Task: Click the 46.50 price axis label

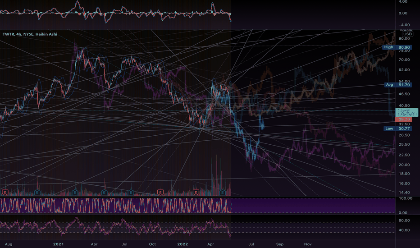Action: tap(404, 94)
